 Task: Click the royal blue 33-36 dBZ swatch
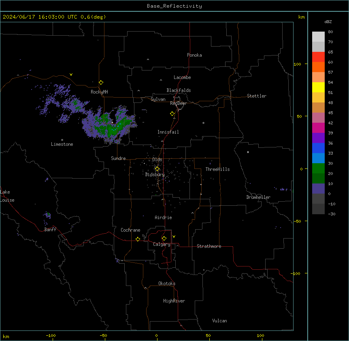pyautogui.click(x=318, y=148)
